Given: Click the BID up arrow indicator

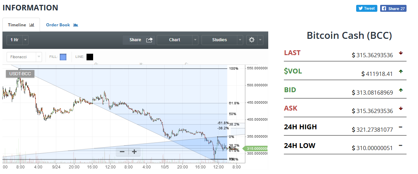Looking at the screenshot, I should [401, 90].
